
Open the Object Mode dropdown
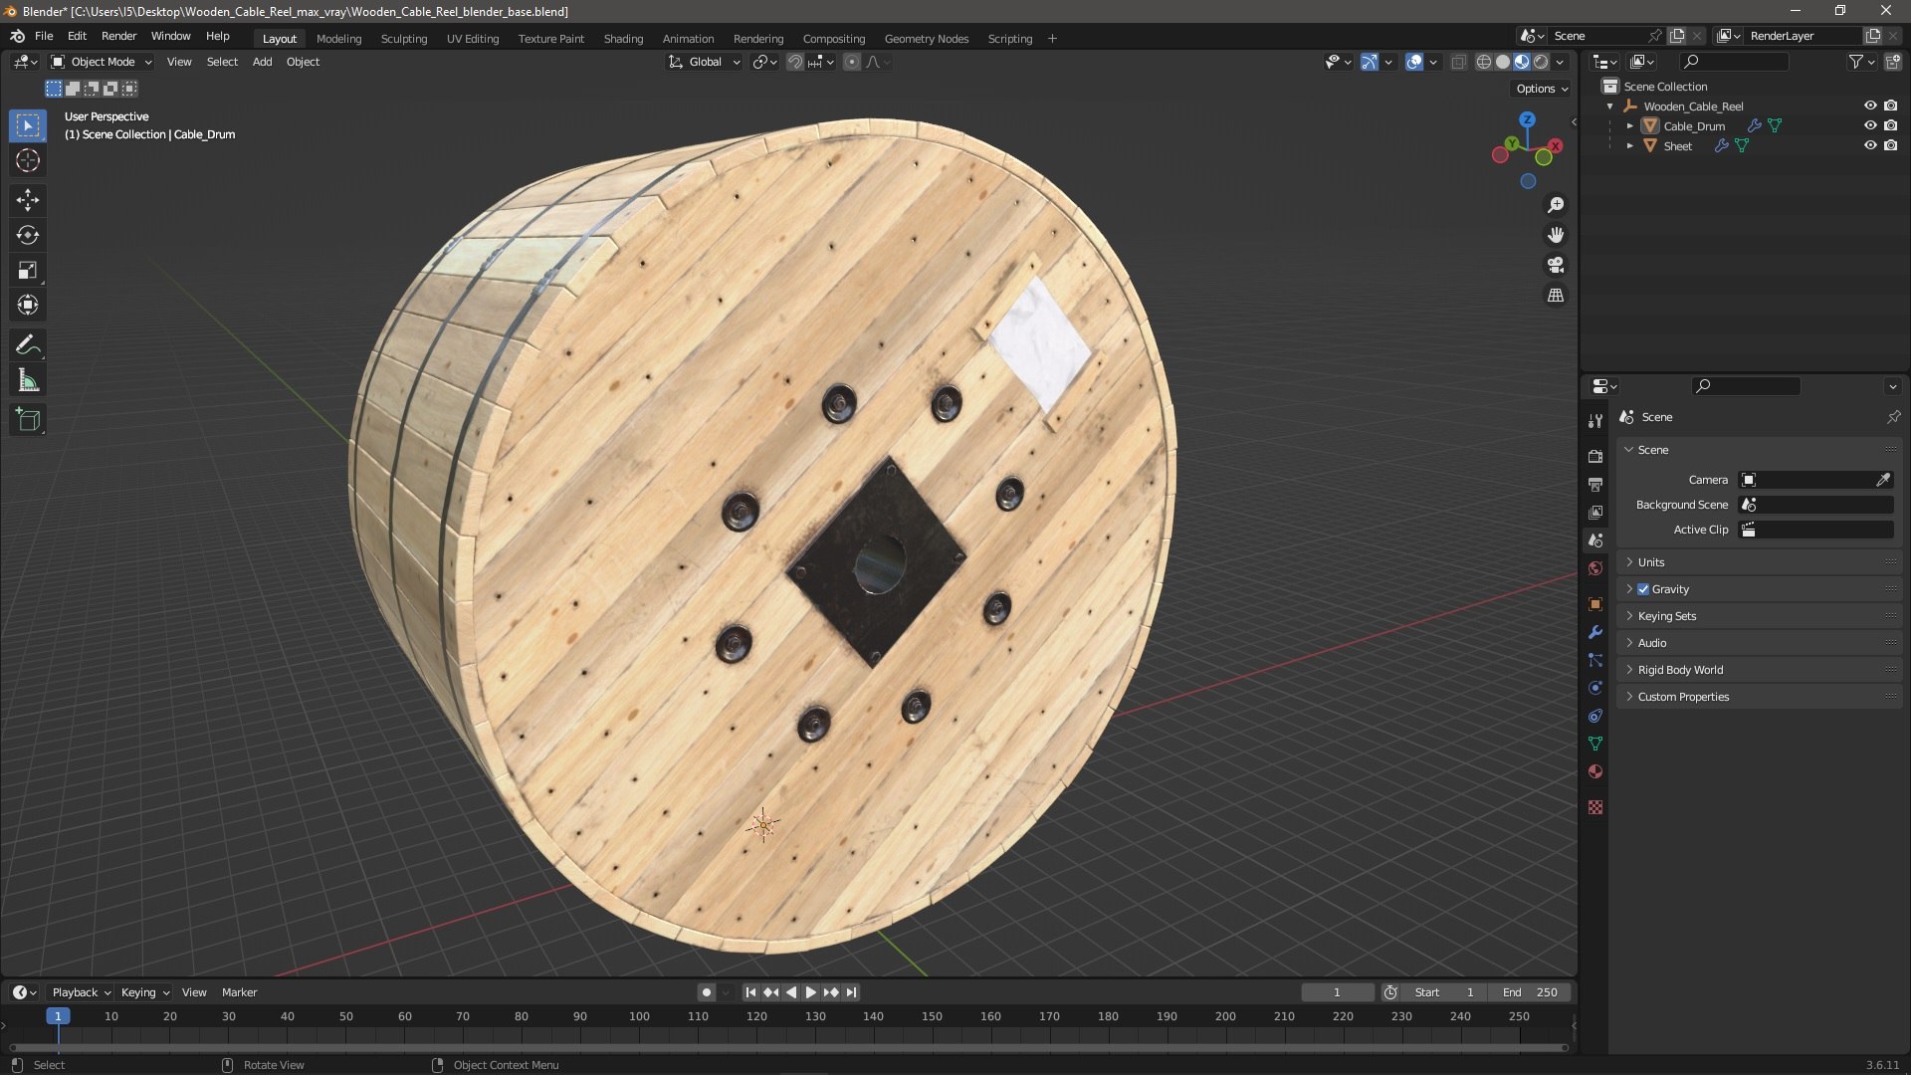102,62
